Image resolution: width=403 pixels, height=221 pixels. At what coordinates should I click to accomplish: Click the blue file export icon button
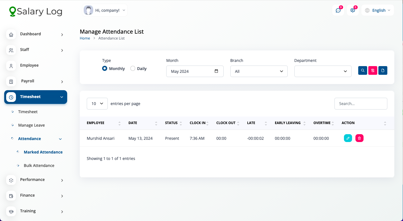click(383, 71)
